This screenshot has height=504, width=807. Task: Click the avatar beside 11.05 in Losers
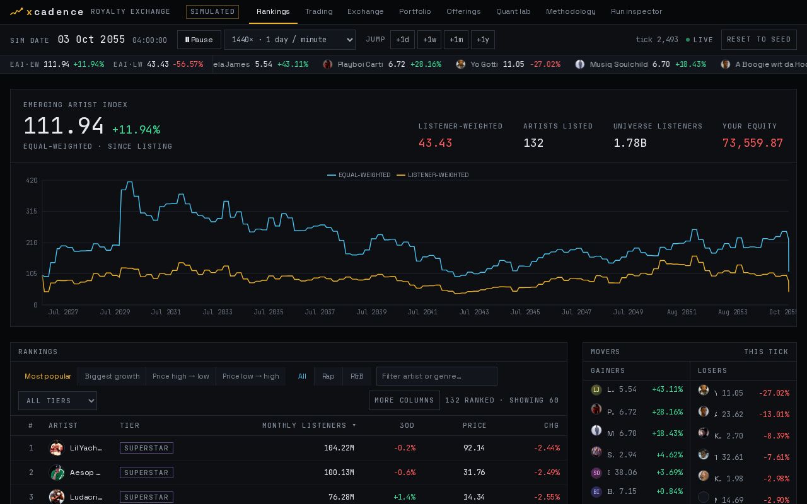pyautogui.click(x=704, y=391)
